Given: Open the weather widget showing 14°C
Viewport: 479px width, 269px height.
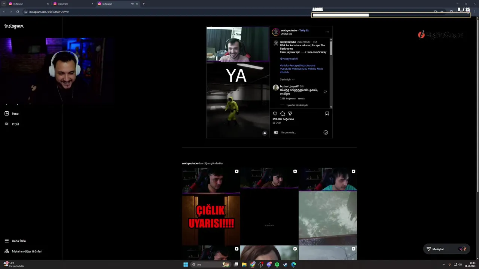Looking at the screenshot, I should (13, 265).
